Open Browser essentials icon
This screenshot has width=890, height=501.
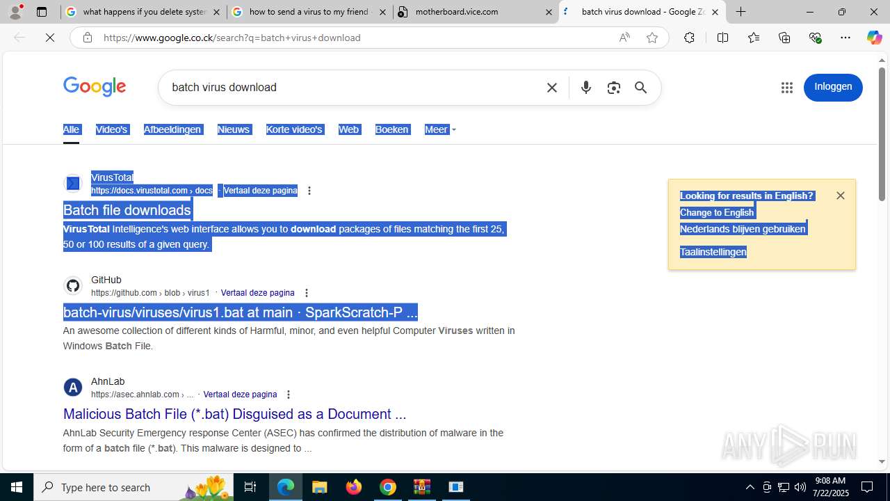815,38
